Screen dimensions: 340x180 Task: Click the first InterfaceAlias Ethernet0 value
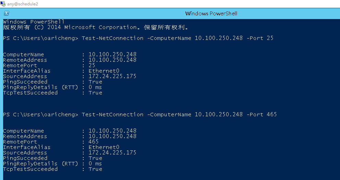pos(104,71)
